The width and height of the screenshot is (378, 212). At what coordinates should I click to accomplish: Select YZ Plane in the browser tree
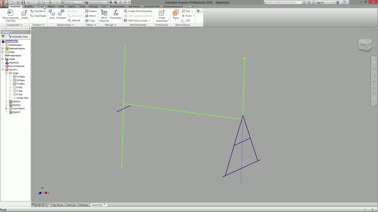coord(19,77)
